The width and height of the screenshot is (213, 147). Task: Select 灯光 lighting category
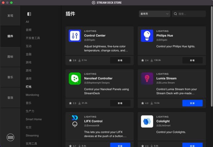point(29,87)
